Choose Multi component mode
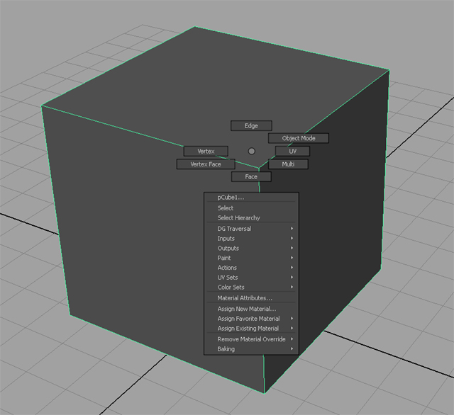 point(288,164)
